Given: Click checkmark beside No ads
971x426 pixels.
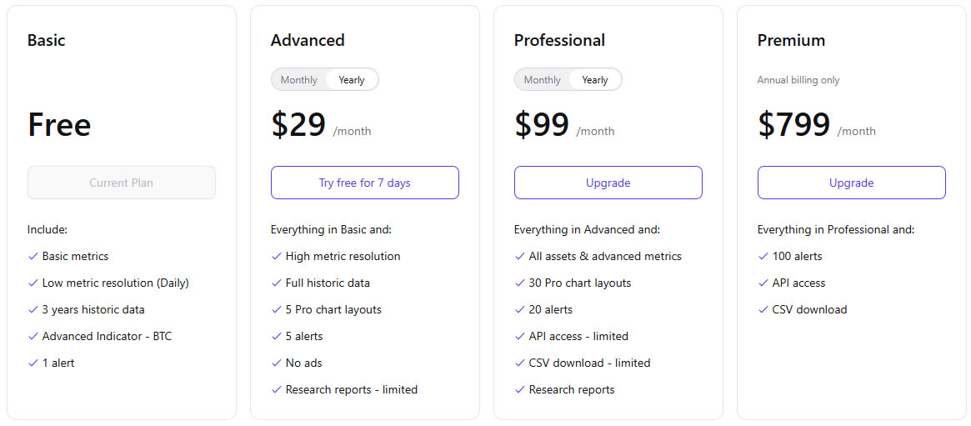Looking at the screenshot, I should pyautogui.click(x=277, y=363).
